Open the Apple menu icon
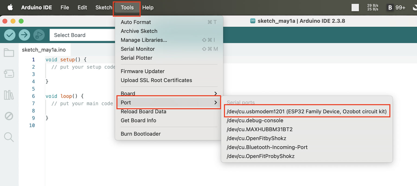 [10, 8]
